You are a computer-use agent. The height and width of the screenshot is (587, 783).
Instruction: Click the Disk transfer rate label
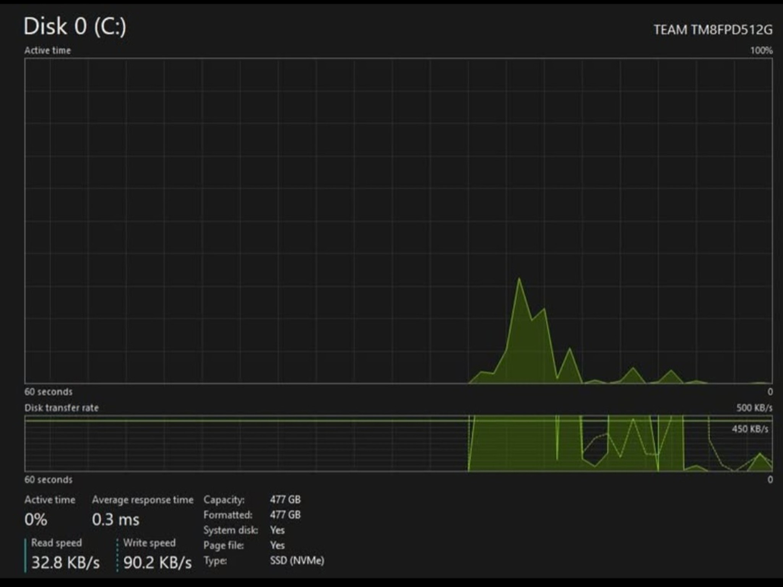[x=62, y=408]
